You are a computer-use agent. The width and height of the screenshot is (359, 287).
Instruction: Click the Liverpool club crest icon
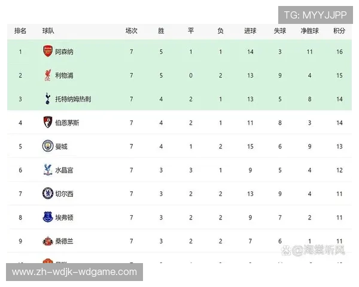click(x=48, y=75)
